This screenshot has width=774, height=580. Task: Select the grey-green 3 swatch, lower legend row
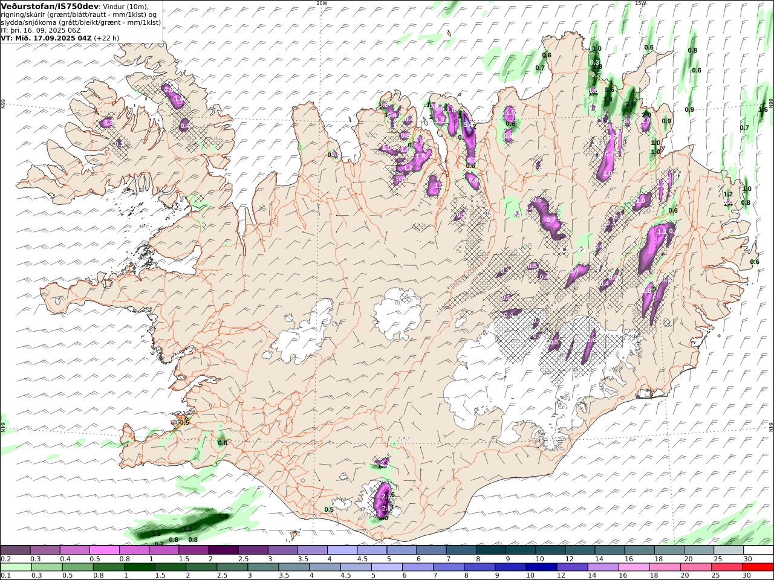tap(263, 567)
